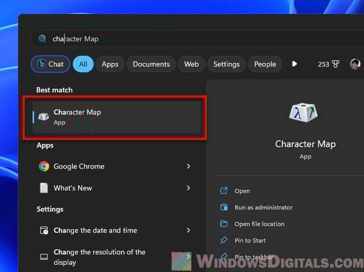Open Character Map best match result
Screen dimensions: 364x272
point(116,117)
